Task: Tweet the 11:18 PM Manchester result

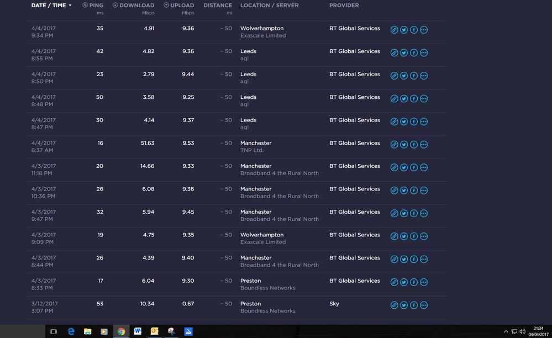Action: [x=404, y=167]
